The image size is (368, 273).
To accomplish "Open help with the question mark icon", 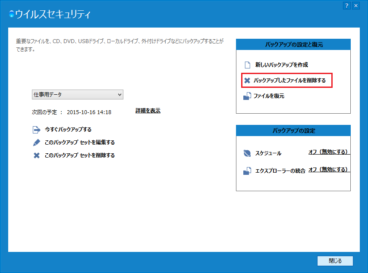I will pos(346,6).
